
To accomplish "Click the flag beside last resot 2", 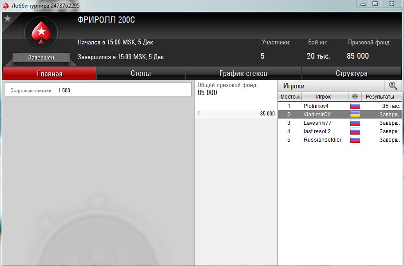I will pyautogui.click(x=355, y=131).
